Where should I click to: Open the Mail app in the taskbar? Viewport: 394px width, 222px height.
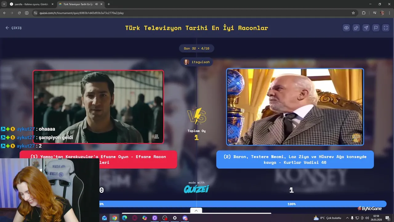104,218
